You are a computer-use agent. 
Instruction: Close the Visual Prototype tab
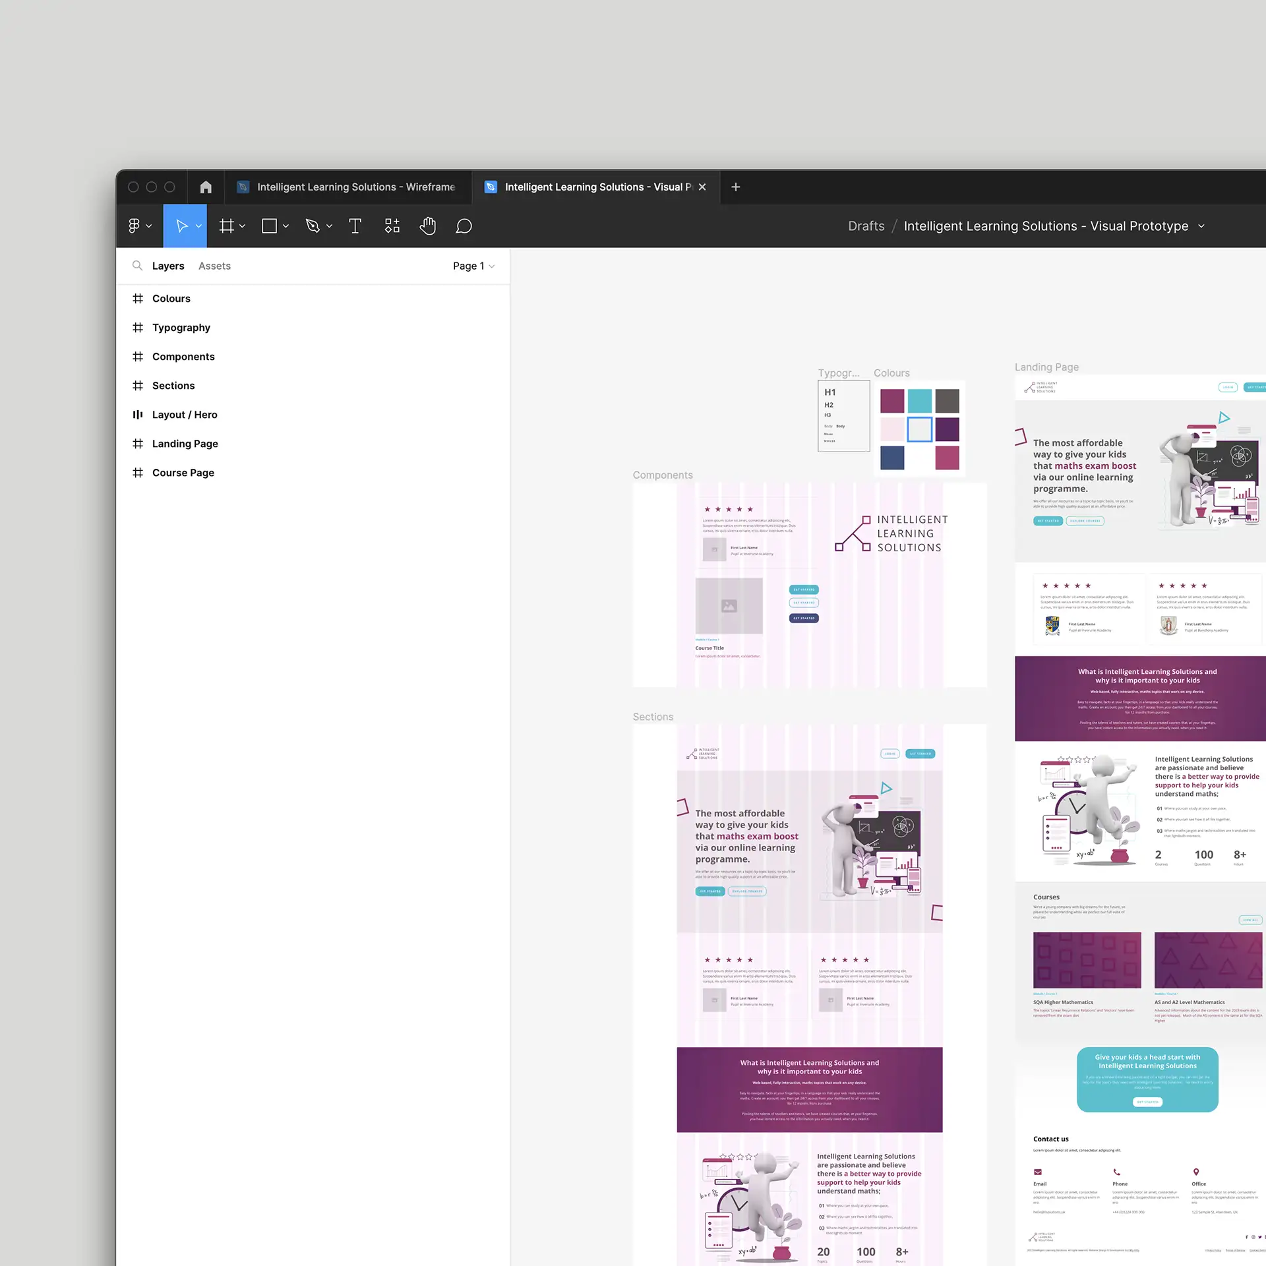point(702,187)
